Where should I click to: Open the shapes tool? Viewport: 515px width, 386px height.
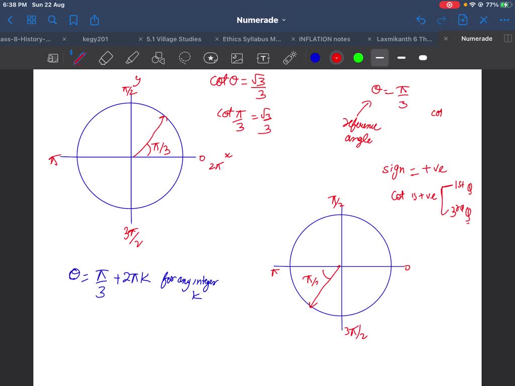[x=158, y=57]
